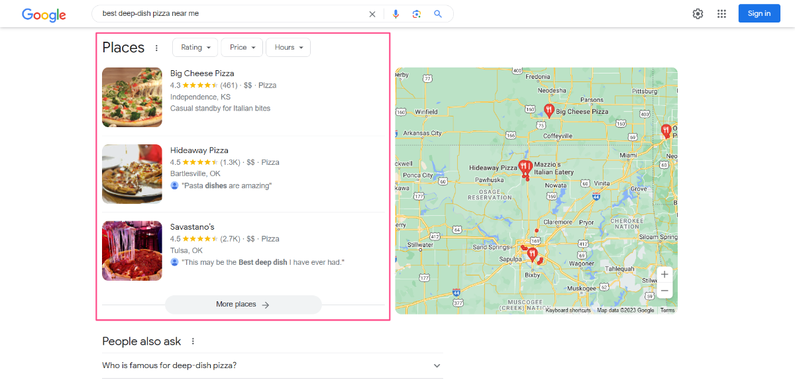Click the Hideaway Pizza photo thumbnail
The height and width of the screenshot is (386, 795).
[x=132, y=174]
